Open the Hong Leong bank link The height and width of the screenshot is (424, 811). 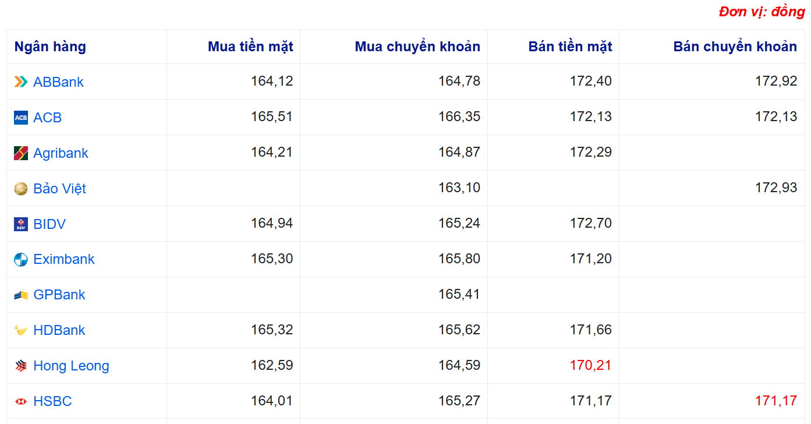[71, 366]
